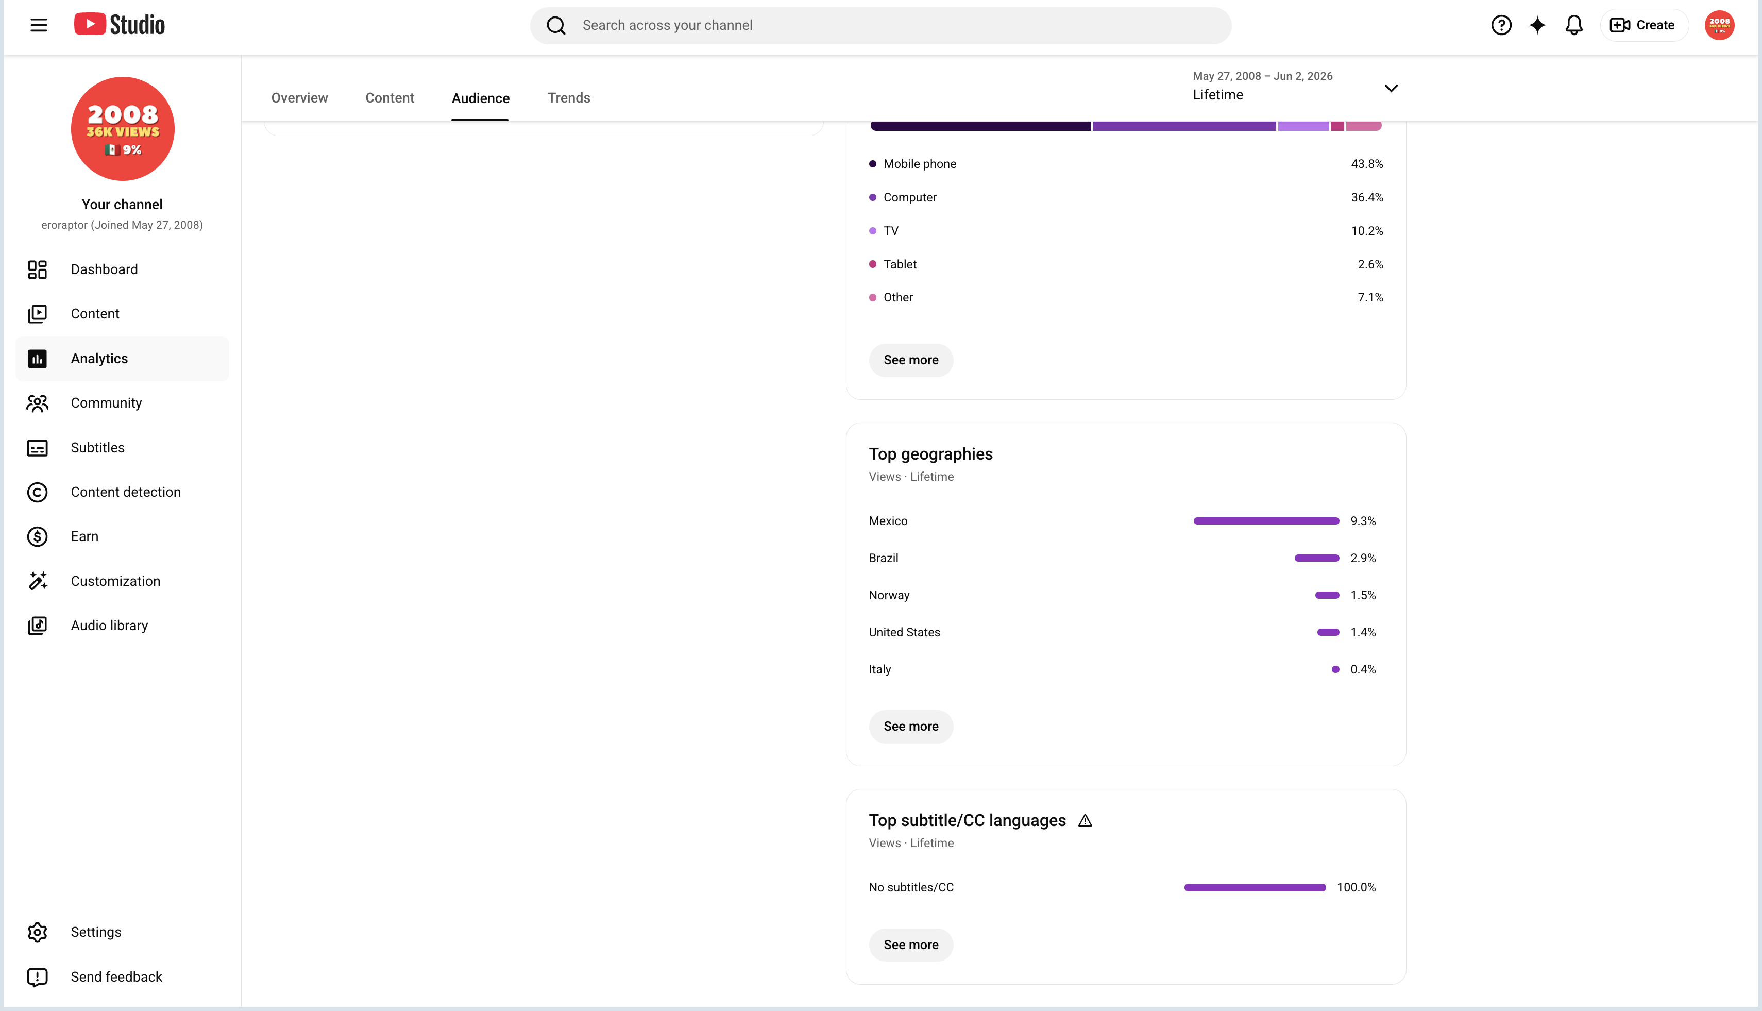The image size is (1762, 1011).
Task: Click the No subtitles/CC views bar
Action: (x=1255, y=887)
